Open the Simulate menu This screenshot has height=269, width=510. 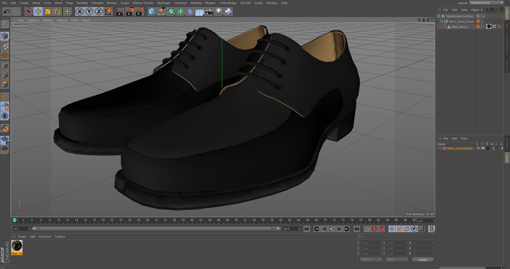pos(97,3)
